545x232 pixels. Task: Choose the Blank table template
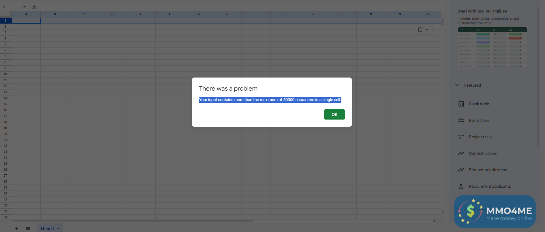point(479,104)
